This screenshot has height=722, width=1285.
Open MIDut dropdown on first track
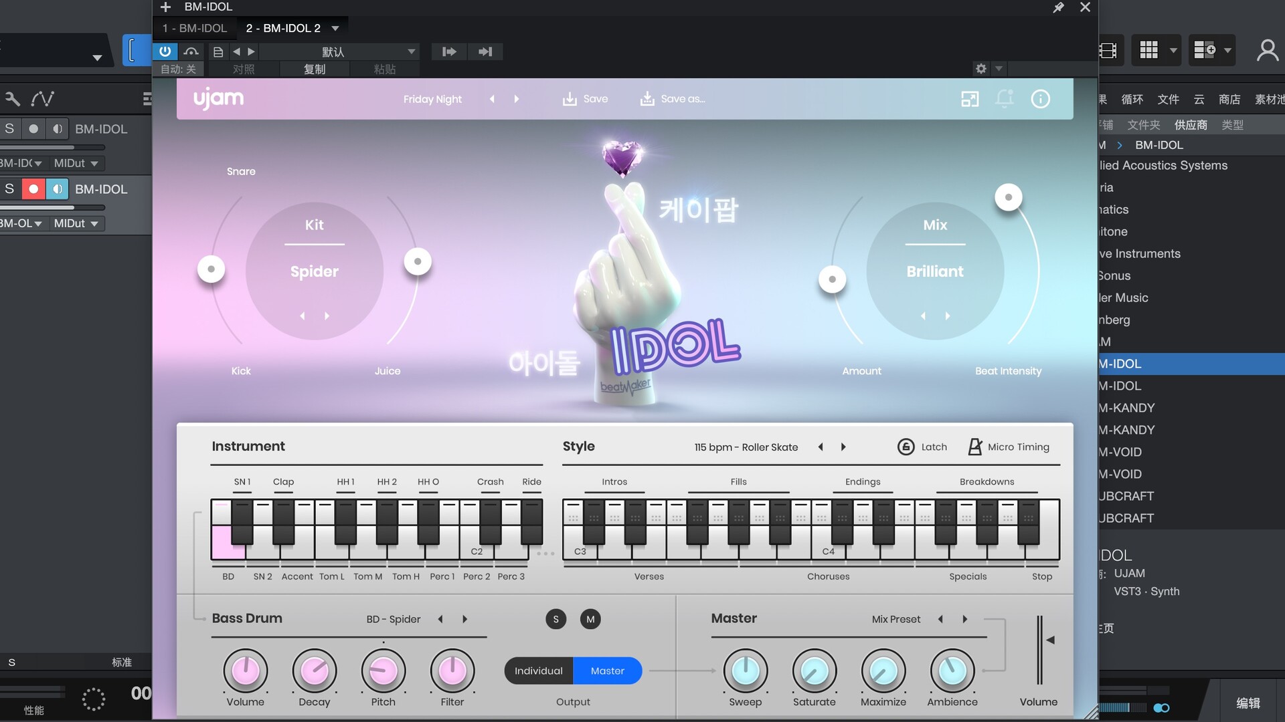tap(76, 163)
